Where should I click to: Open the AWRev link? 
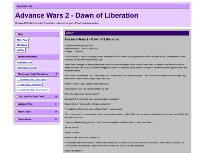pyautogui.click(x=21, y=50)
